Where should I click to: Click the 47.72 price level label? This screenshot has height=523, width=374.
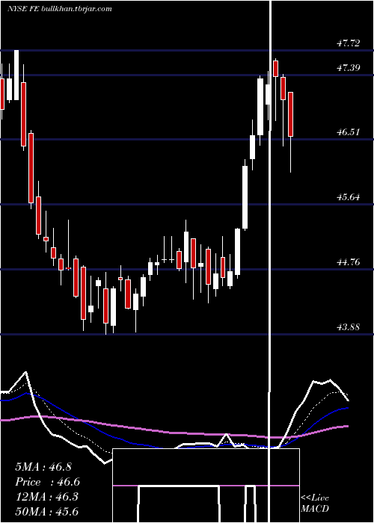(x=349, y=43)
